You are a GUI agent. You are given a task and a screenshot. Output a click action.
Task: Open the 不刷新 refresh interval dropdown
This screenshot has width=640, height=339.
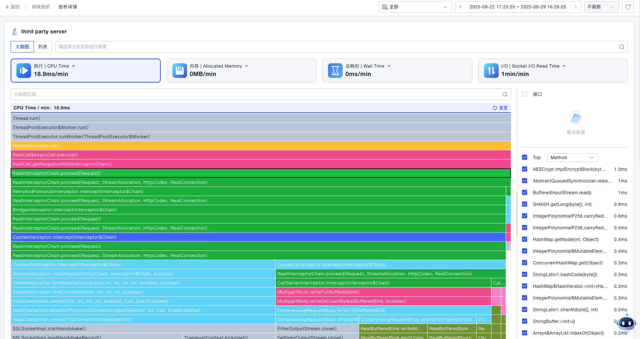pos(601,7)
